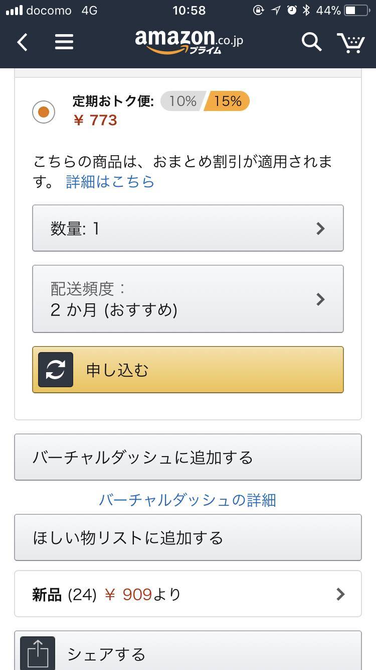Viewport: 376px width, 670px height.
Task: Tap the Amazon.co.jp logo
Action: click(x=188, y=42)
